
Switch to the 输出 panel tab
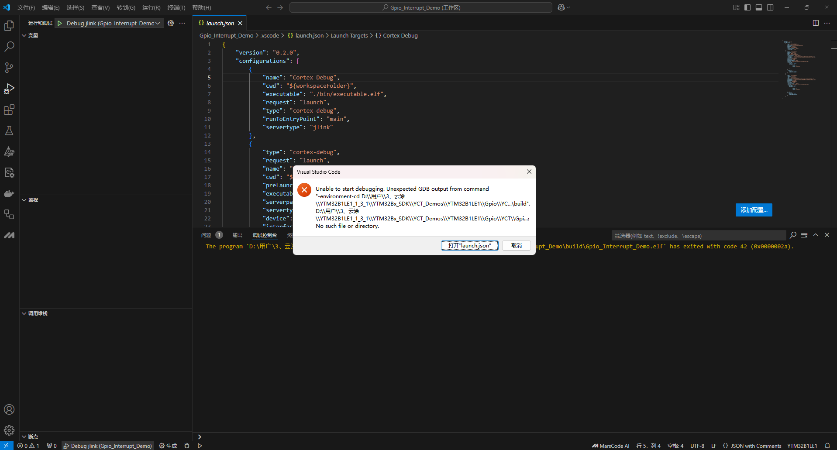(237, 235)
